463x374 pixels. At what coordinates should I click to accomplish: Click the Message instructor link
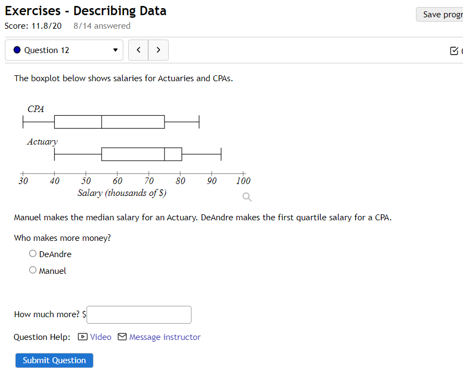click(x=164, y=337)
